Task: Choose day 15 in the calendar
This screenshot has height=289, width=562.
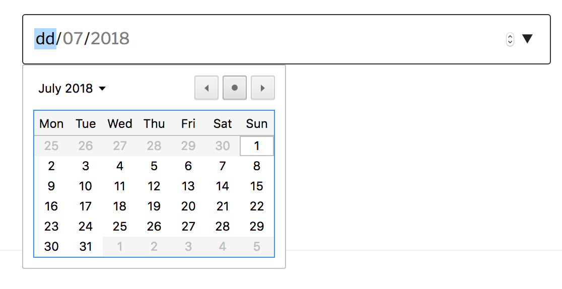Action: pos(257,186)
